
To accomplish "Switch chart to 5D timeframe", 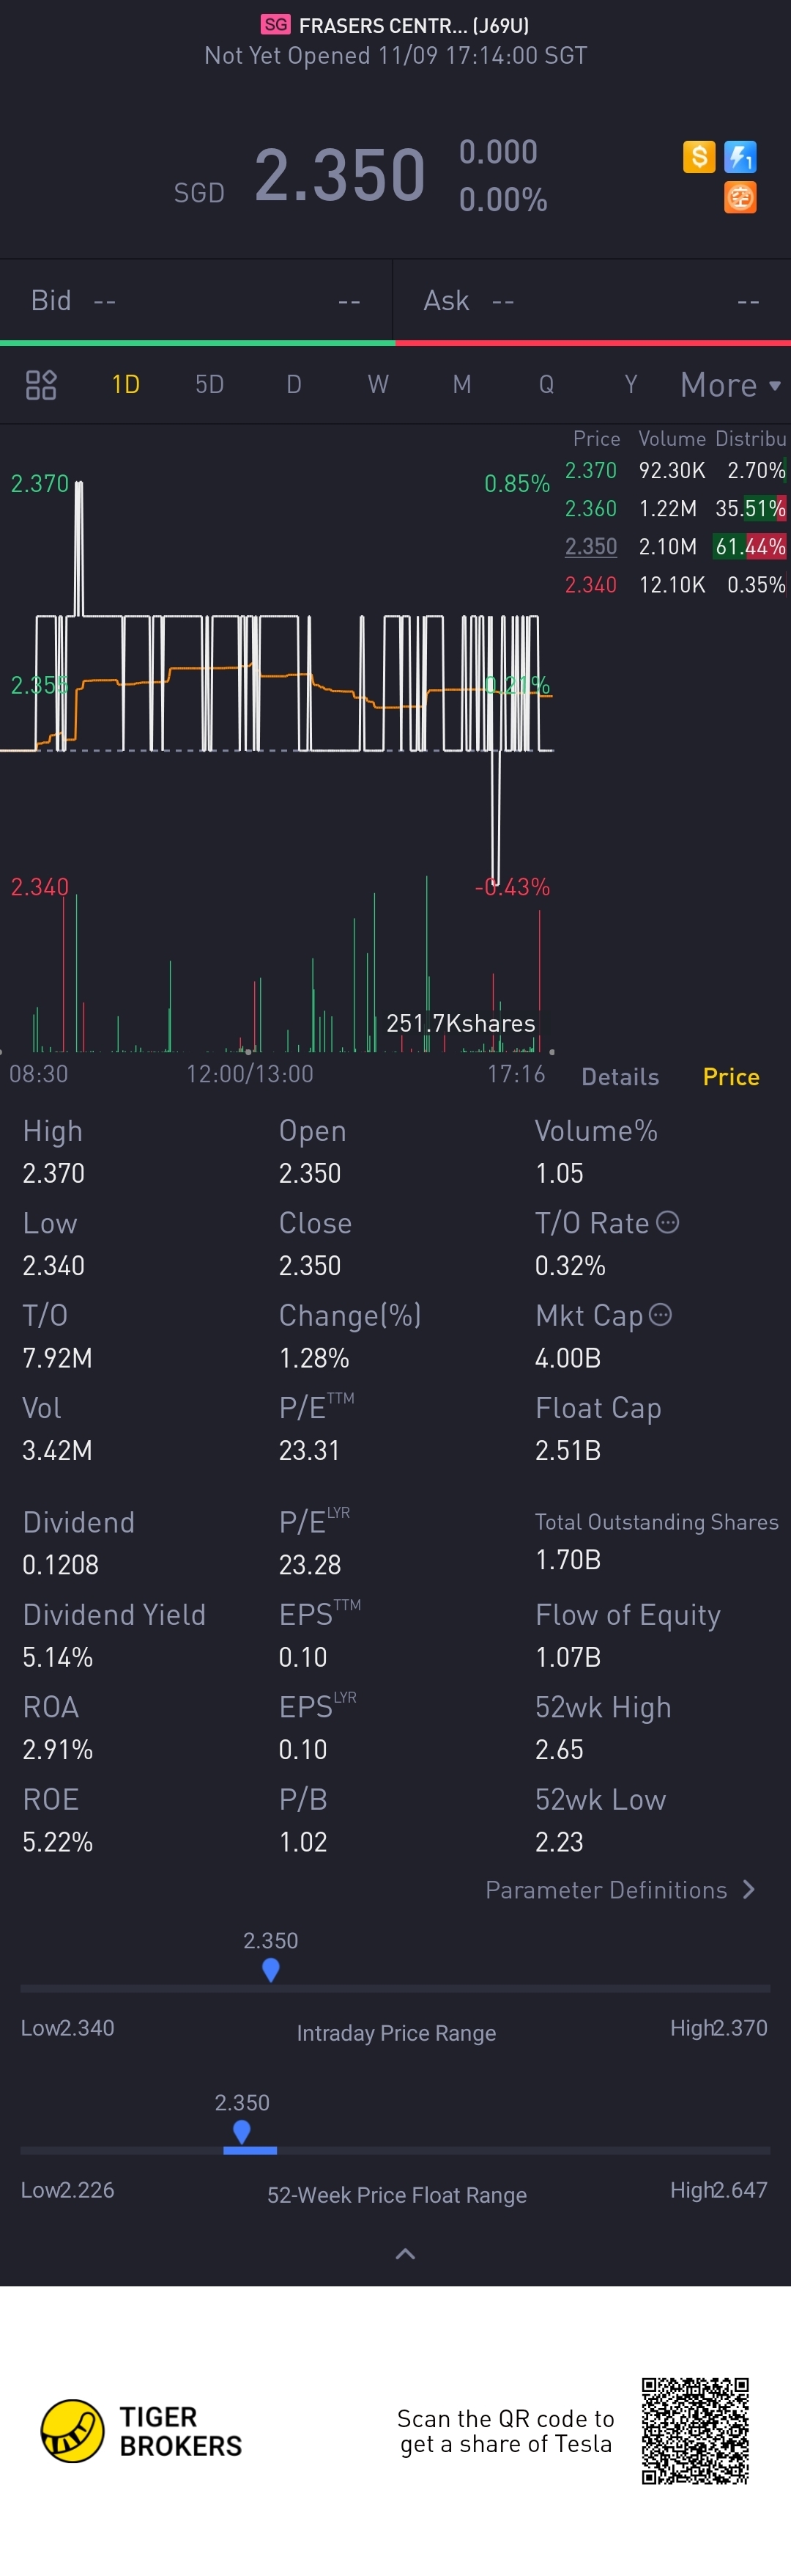I will 209,385.
